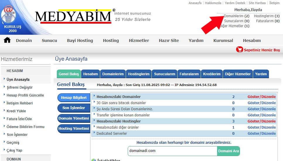Open Geçmiş in the sidebar
This screenshot has height=161, width=283.
click(13, 143)
